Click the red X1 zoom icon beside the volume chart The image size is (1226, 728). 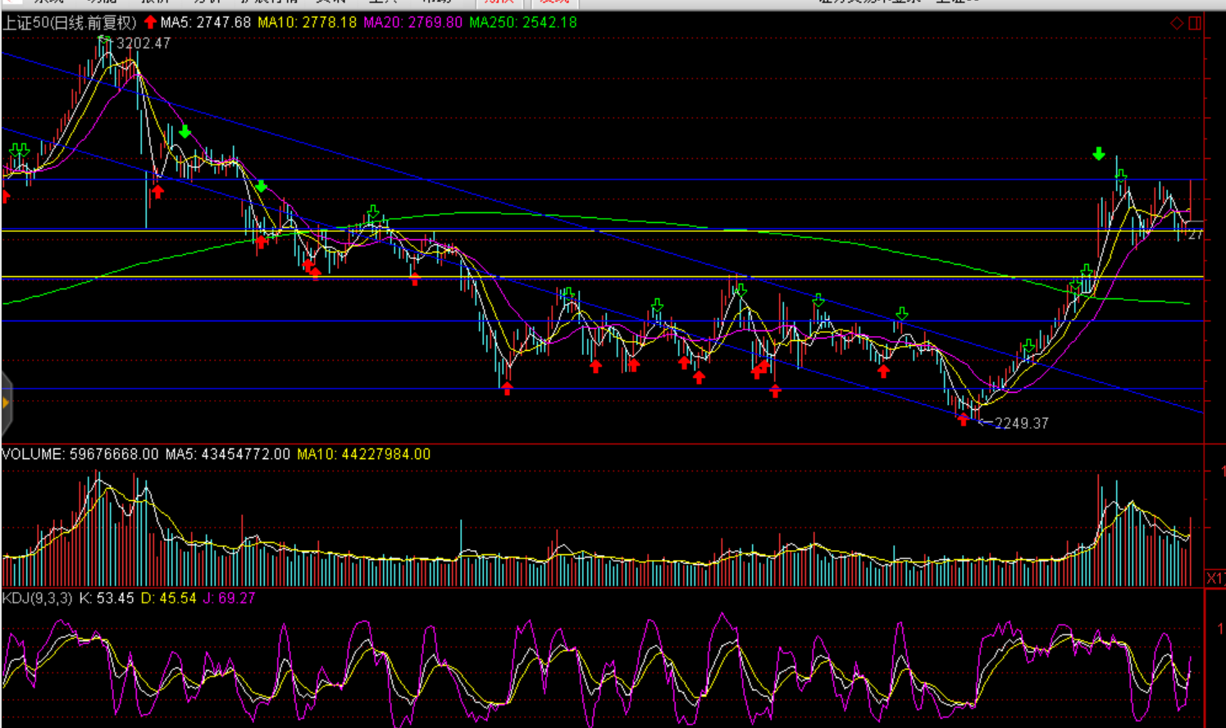pos(1215,579)
